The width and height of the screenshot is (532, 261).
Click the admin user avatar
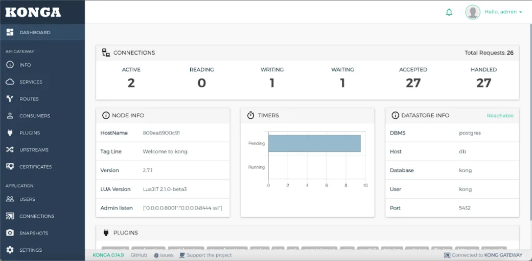point(473,12)
